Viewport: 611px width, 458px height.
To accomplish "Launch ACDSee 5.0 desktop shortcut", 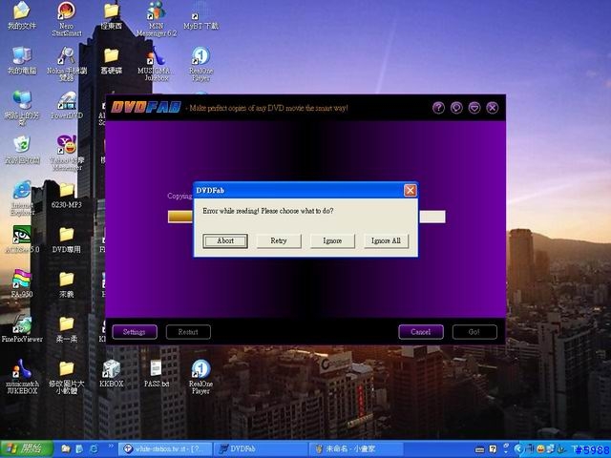I will click(x=22, y=239).
